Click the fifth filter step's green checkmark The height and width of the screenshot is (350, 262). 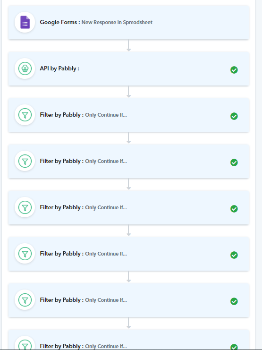point(234,301)
